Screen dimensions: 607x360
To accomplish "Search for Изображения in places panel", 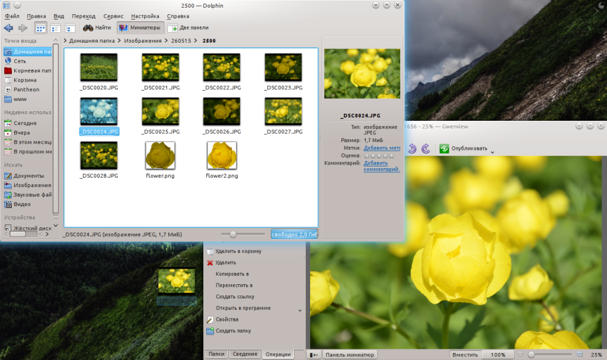I will tap(27, 185).
